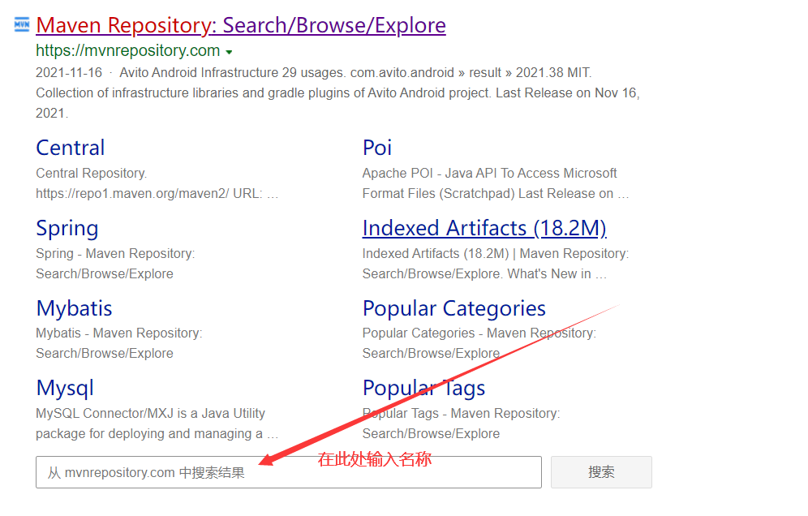The image size is (808, 516).
Task: Click 'Collection of infrastructure libraries' snippet line
Action: pos(337,92)
